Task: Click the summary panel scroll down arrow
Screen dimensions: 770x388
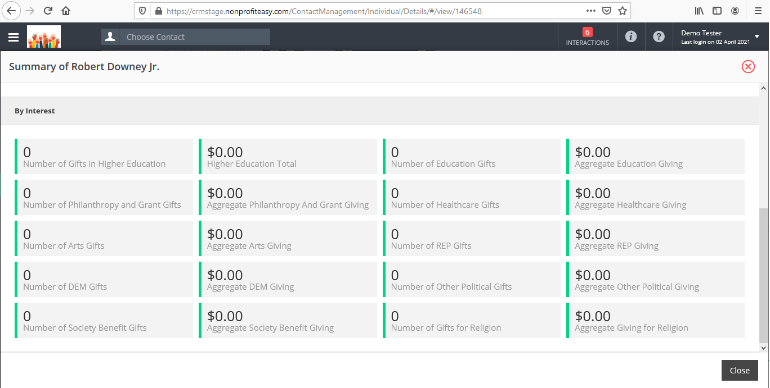Action: click(x=764, y=348)
